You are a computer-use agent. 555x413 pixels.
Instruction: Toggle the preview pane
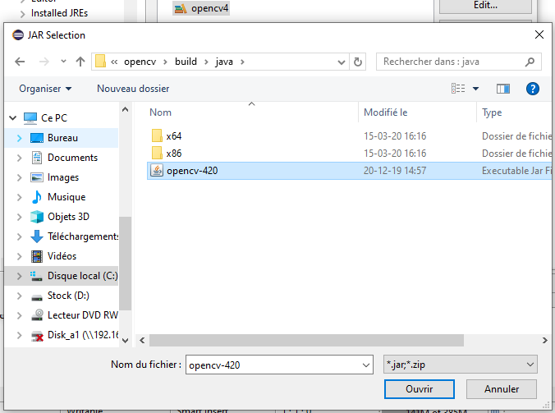503,89
